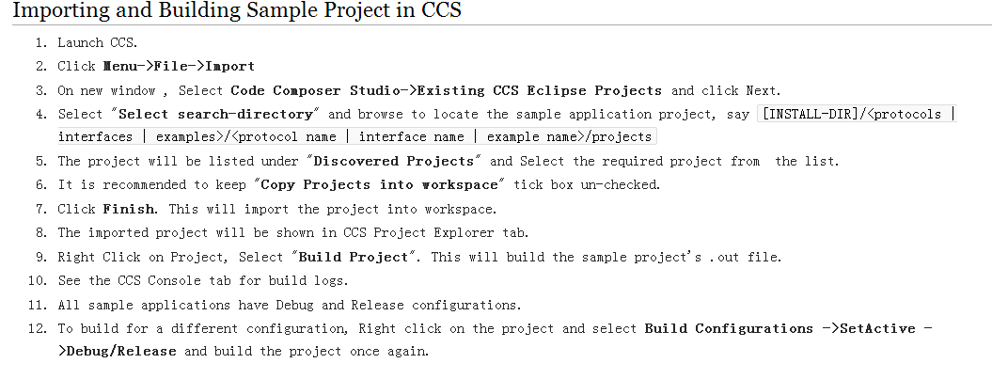Click the bold ">Debug/Release" text
Screen dimensions: 992x379
click(118, 352)
